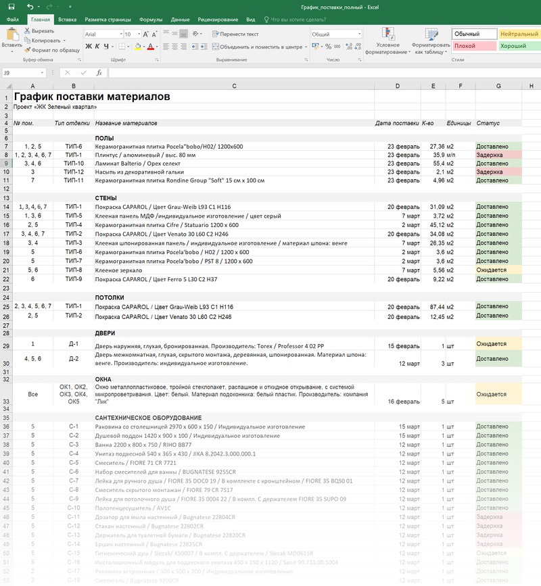
Task: Align cell text left
Action: (x=166, y=47)
